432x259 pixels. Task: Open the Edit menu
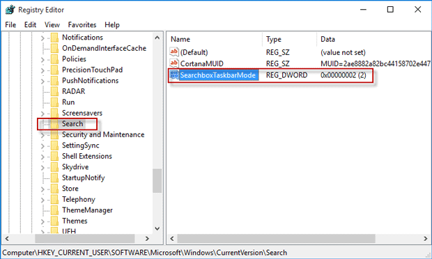click(x=30, y=25)
